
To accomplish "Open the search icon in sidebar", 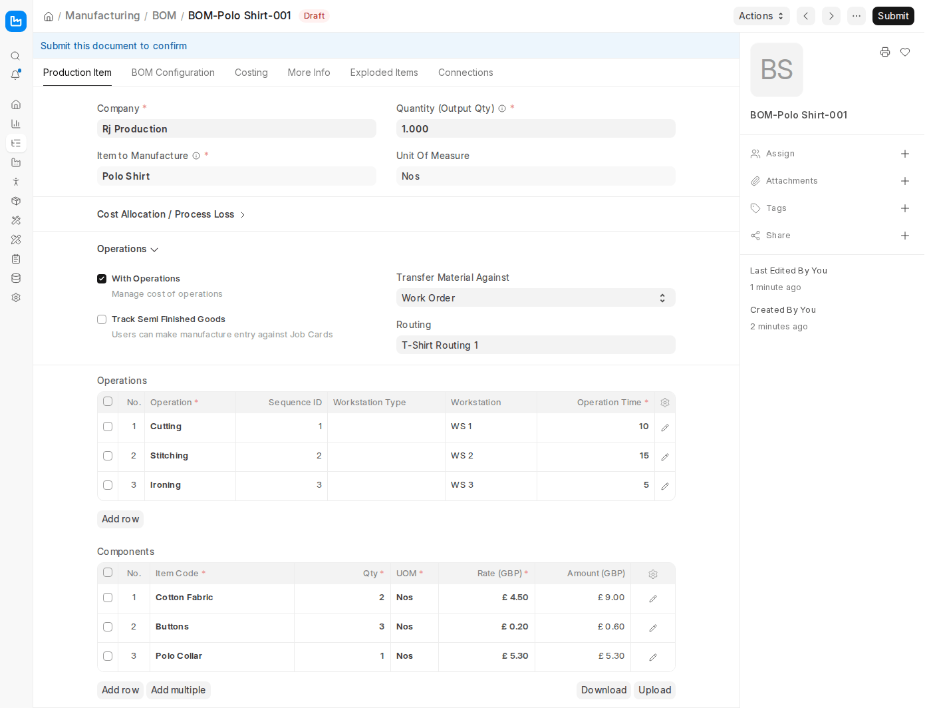I will tap(15, 56).
